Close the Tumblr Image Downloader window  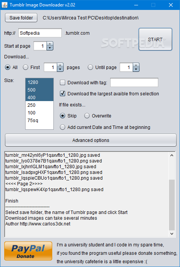(x=171, y=5)
